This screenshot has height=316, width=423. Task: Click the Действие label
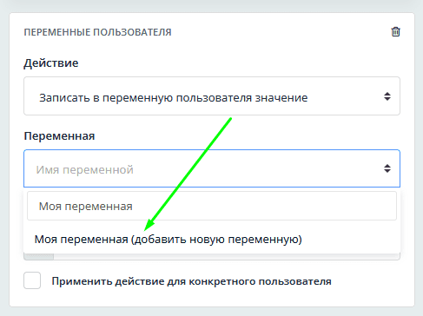pyautogui.click(x=51, y=63)
